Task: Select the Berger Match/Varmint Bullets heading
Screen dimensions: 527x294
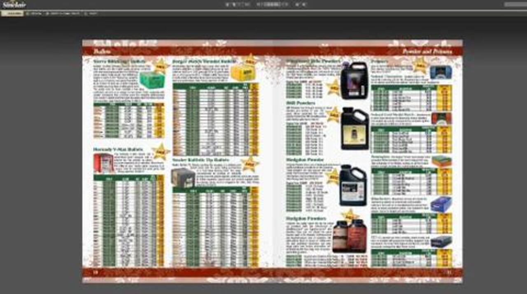Action: click(204, 61)
